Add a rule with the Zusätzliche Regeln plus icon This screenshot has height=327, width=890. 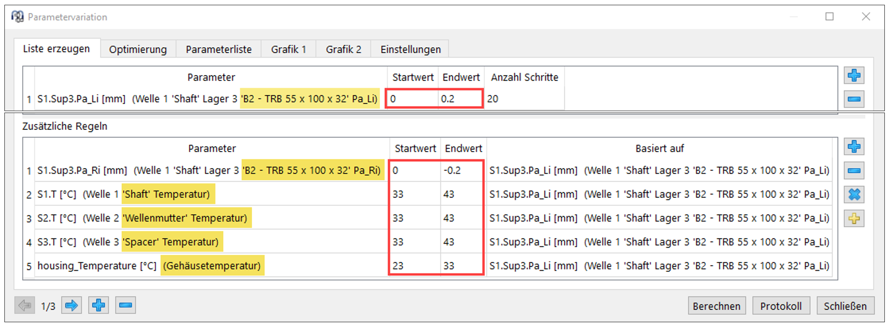(854, 147)
